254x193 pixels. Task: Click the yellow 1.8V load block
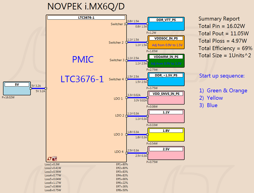point(166,135)
